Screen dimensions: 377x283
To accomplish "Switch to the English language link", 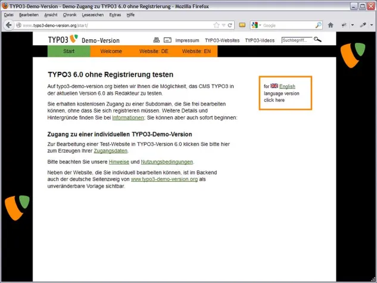I will 287,86.
